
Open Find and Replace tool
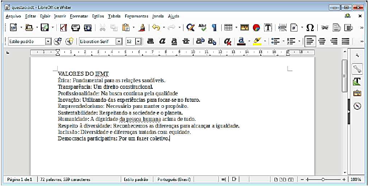pos(191,28)
